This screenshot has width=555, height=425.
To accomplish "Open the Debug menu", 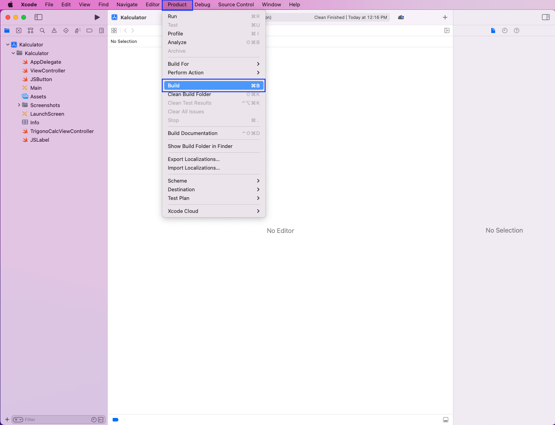I will pyautogui.click(x=202, y=5).
